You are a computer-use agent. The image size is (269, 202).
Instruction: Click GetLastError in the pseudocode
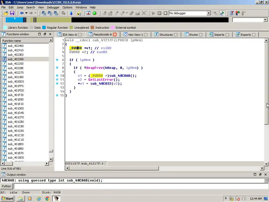tap(101, 80)
